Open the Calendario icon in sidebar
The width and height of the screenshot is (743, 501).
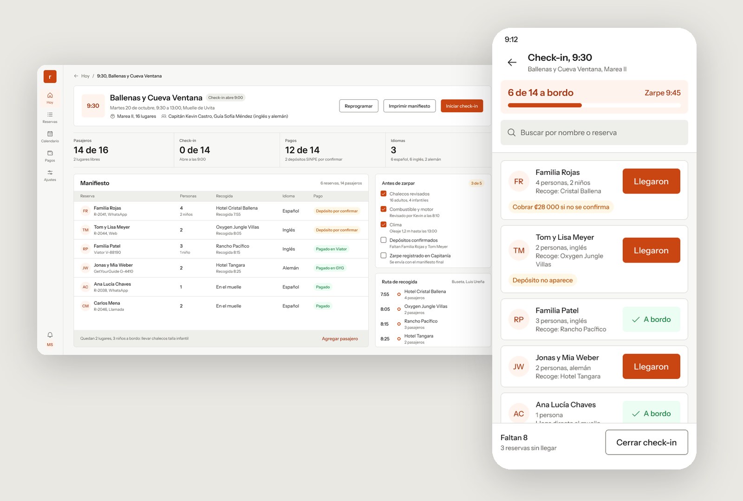click(50, 134)
